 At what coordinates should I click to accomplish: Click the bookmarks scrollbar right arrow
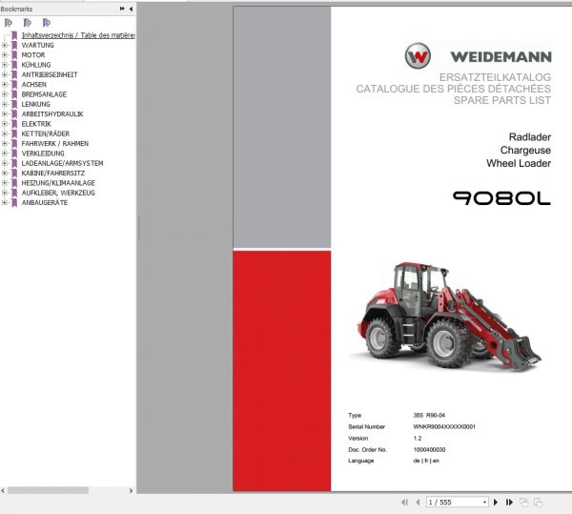coord(131,491)
